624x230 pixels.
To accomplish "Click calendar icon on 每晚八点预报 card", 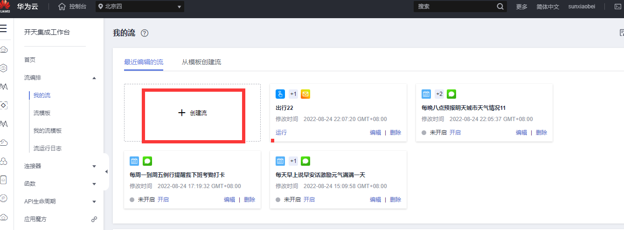I will pos(426,94).
